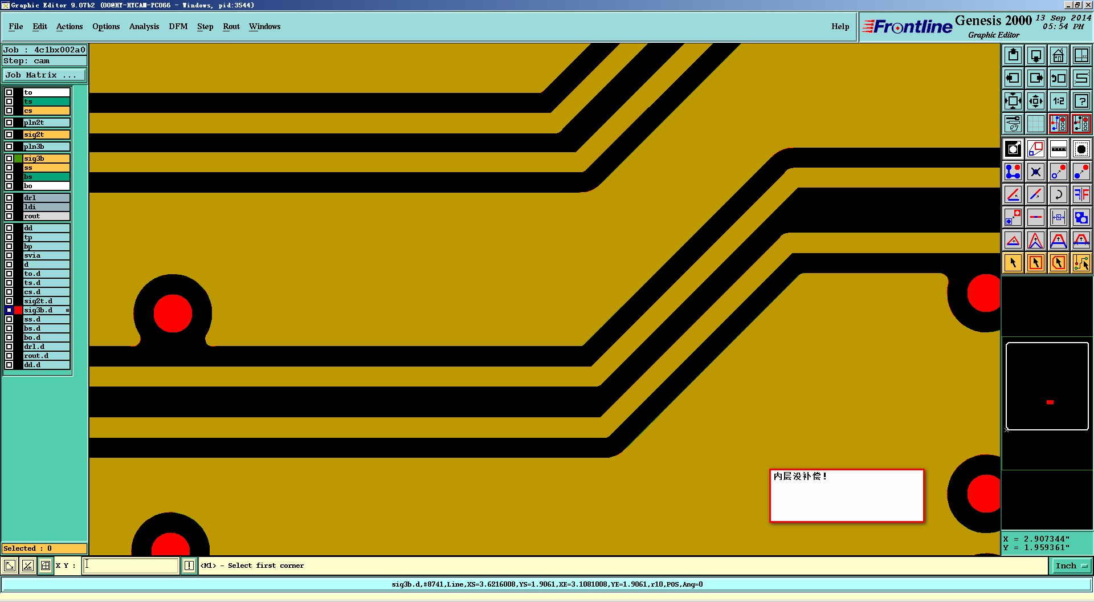Click the XY window view icon
The height and width of the screenshot is (602, 1094).
[x=1081, y=55]
